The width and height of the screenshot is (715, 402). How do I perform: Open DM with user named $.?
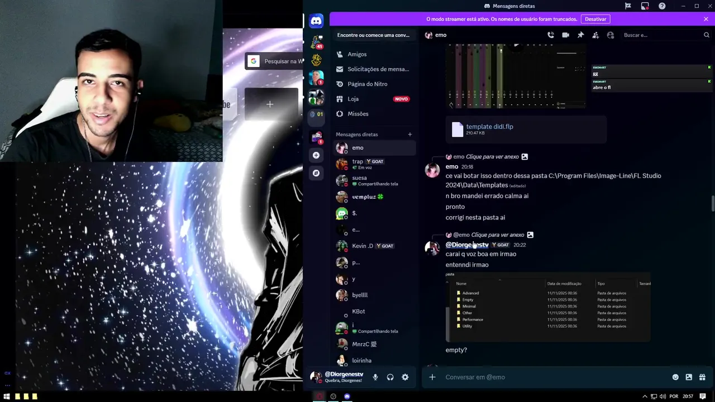(x=374, y=213)
